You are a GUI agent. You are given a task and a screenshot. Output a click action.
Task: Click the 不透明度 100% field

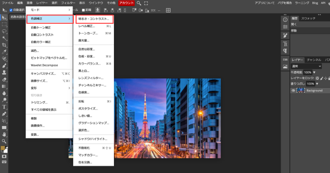(x=308, y=73)
